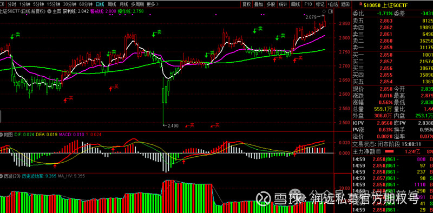Viewport: 433px width, 213px height.
Task: Click the 历史波动率 9.265 label
Action: tap(40, 176)
